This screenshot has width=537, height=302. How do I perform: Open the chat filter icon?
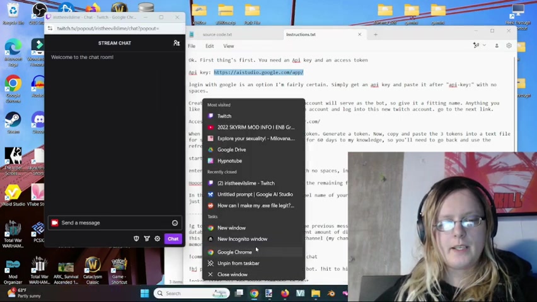pos(147,238)
